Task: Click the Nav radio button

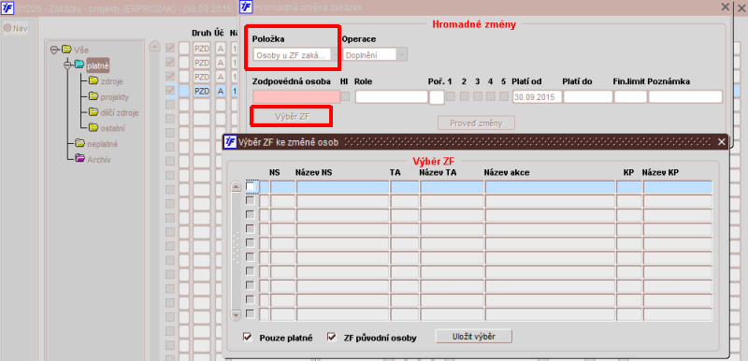Action: [7, 28]
